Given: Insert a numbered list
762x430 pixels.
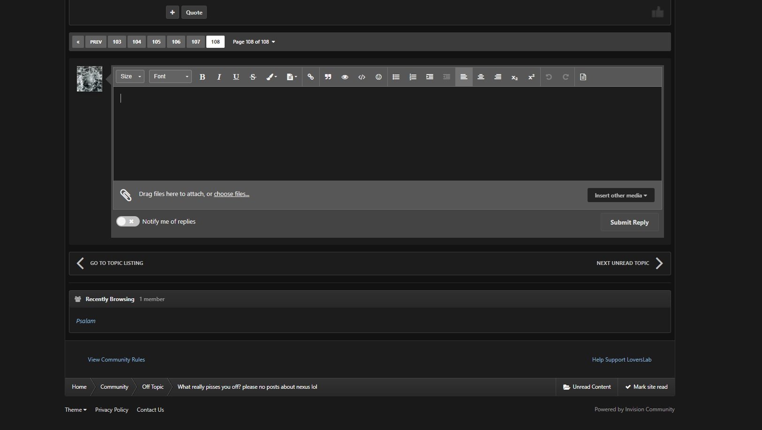Looking at the screenshot, I should [x=413, y=77].
